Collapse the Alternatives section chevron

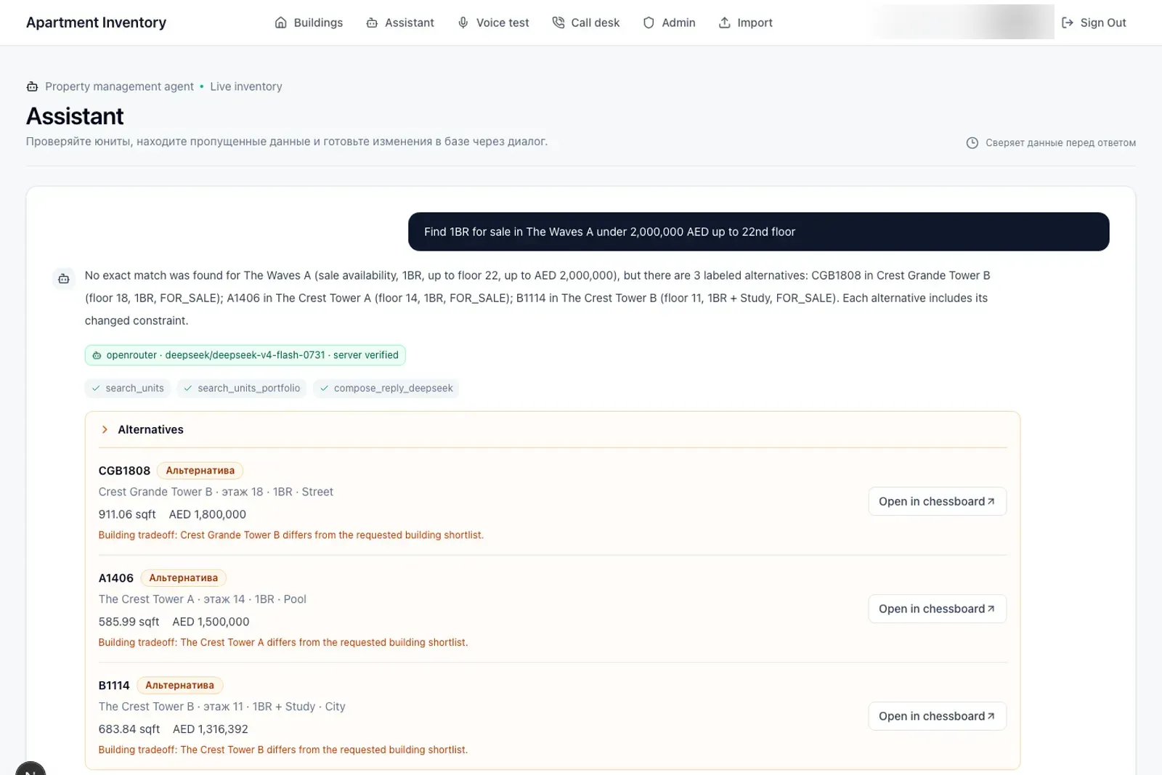tap(105, 429)
